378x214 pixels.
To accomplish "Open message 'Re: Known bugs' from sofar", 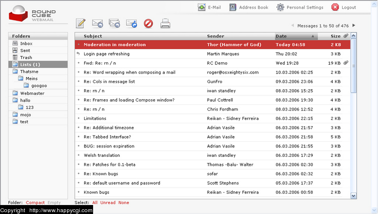I will (101, 174).
